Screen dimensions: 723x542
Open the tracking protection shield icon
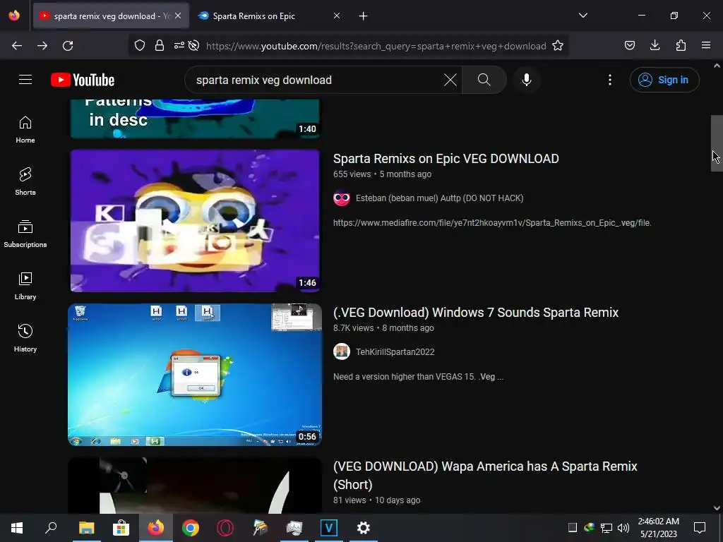click(x=140, y=46)
